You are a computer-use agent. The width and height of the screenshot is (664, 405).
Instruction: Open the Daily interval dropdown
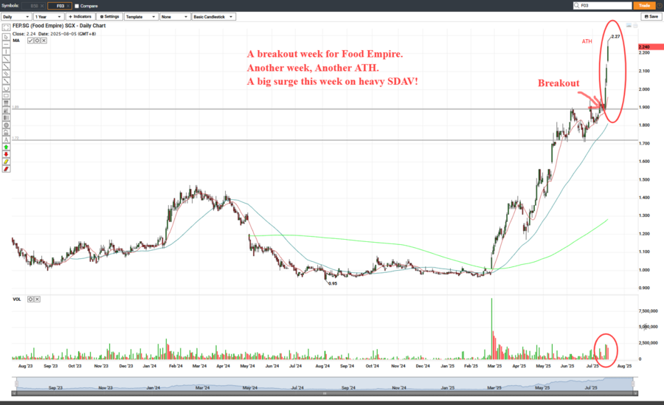coord(16,17)
